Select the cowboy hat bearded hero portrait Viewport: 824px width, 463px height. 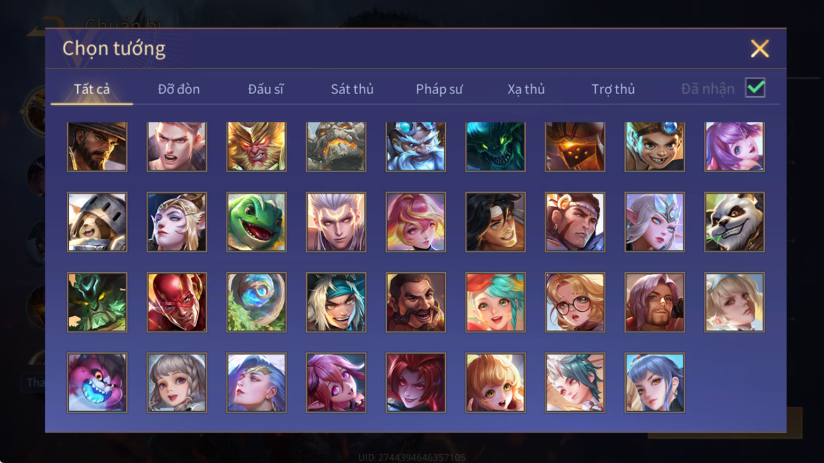[x=97, y=146]
